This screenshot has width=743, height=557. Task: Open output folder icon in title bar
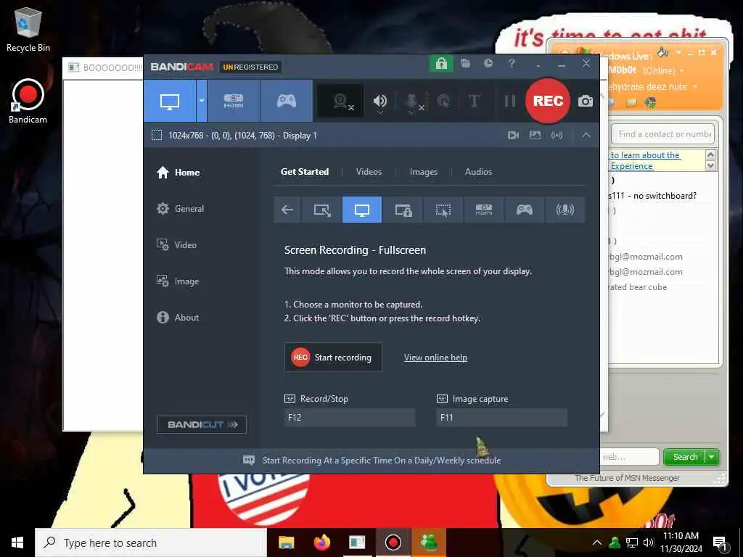[x=465, y=64]
